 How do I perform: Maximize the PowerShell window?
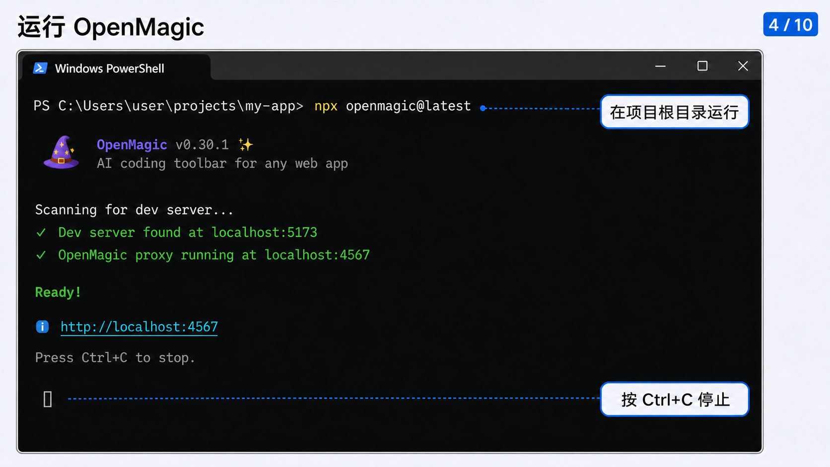[x=702, y=66]
